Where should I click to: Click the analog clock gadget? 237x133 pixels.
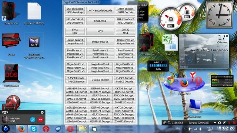point(219,15)
